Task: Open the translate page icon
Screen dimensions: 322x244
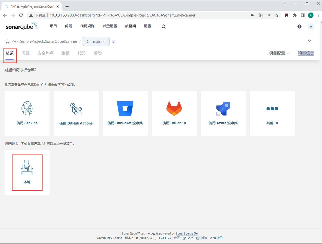Action: 261,15
